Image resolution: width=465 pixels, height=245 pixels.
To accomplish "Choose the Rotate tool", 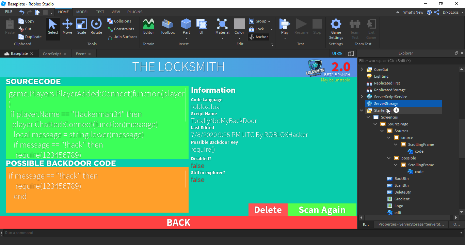I will pos(96,27).
